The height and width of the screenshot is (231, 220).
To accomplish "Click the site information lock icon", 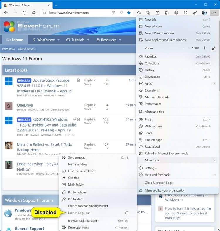I will (x=45, y=13).
